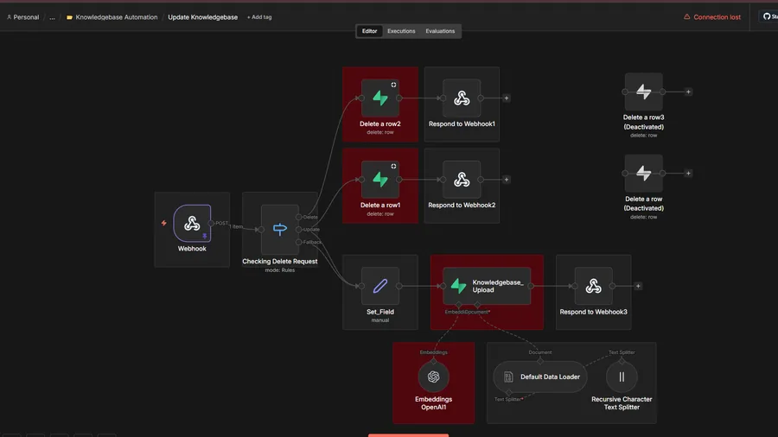The width and height of the screenshot is (778, 437).
Task: Open the Respond to Webhook3 node
Action: (593, 286)
